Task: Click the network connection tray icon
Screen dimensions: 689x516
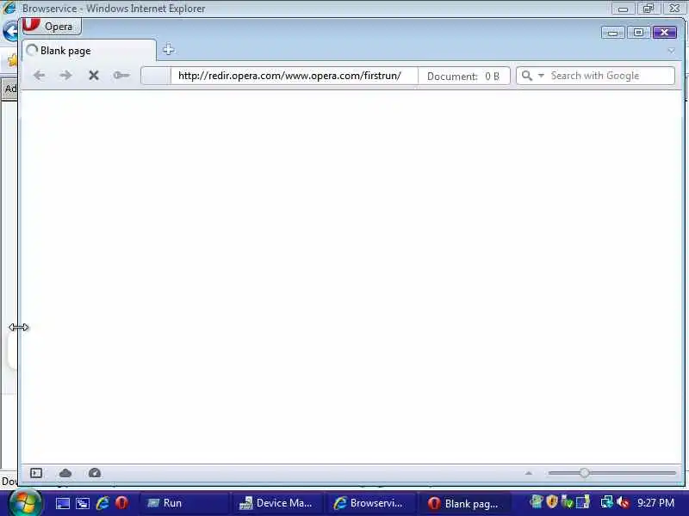Action: (607, 501)
